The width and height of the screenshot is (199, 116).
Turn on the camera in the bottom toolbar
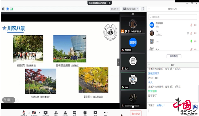click(34, 112)
